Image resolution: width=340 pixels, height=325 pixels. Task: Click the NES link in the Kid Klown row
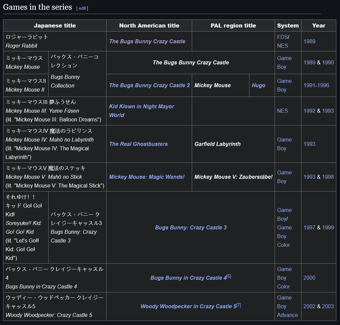pos(283,111)
